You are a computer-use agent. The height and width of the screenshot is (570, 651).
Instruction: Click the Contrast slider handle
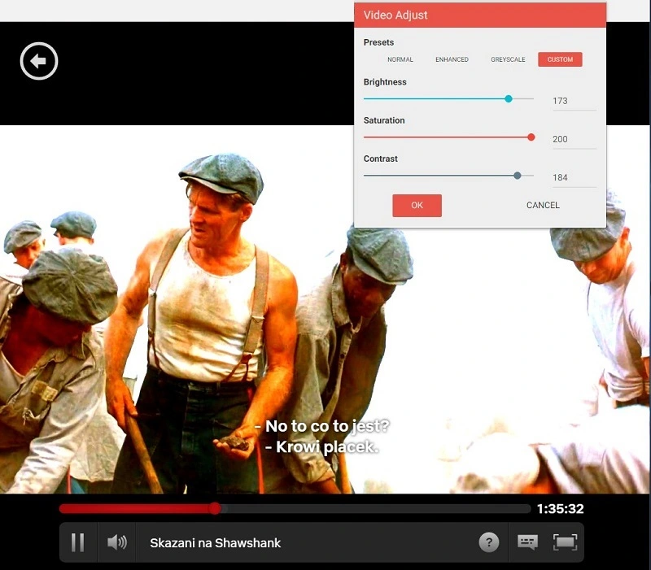(518, 175)
